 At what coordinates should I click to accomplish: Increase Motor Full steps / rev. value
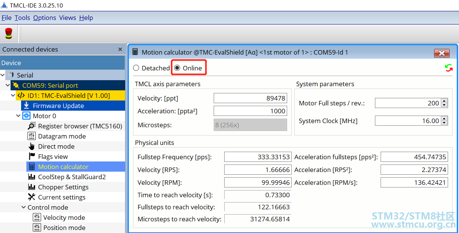[x=444, y=101]
